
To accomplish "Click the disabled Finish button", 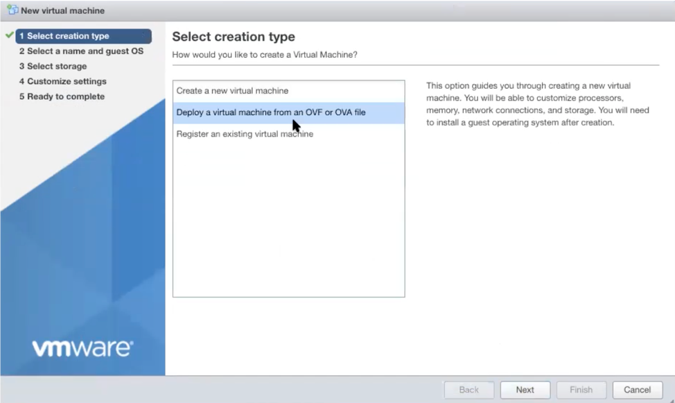I will pos(581,389).
